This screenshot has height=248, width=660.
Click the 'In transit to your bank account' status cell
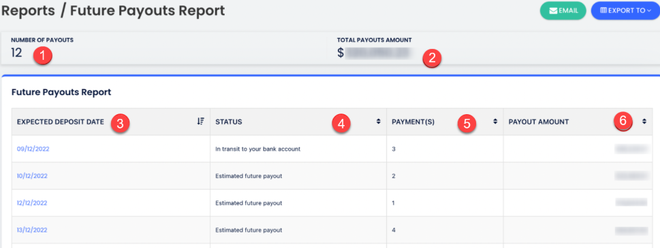tap(298, 149)
